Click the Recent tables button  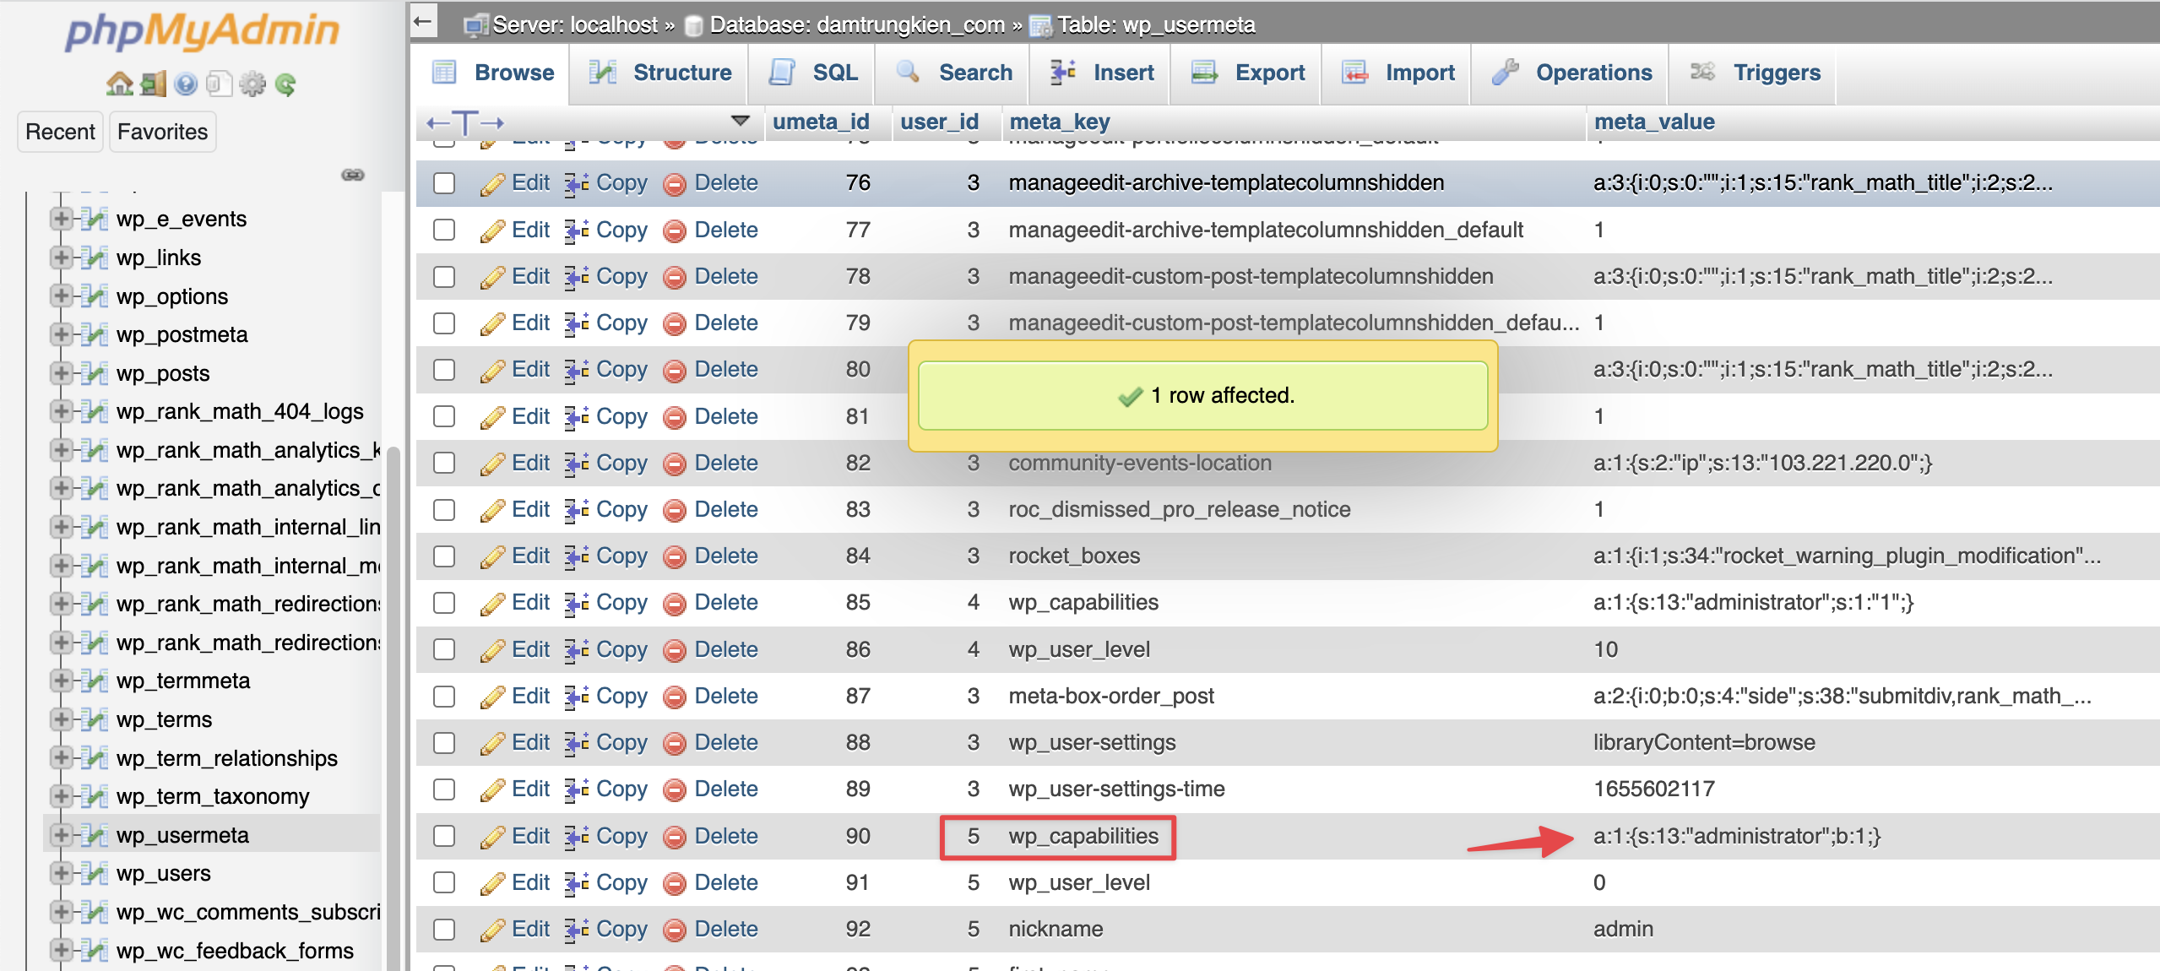tap(60, 132)
